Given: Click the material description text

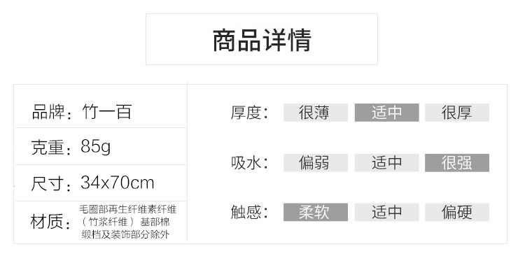Looking at the screenshot, I should pos(127,222).
